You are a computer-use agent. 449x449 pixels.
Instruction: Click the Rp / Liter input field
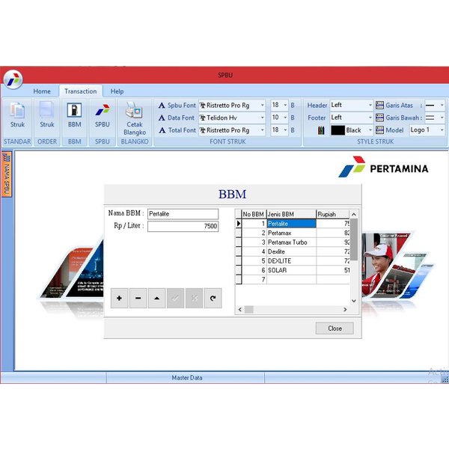pos(183,226)
